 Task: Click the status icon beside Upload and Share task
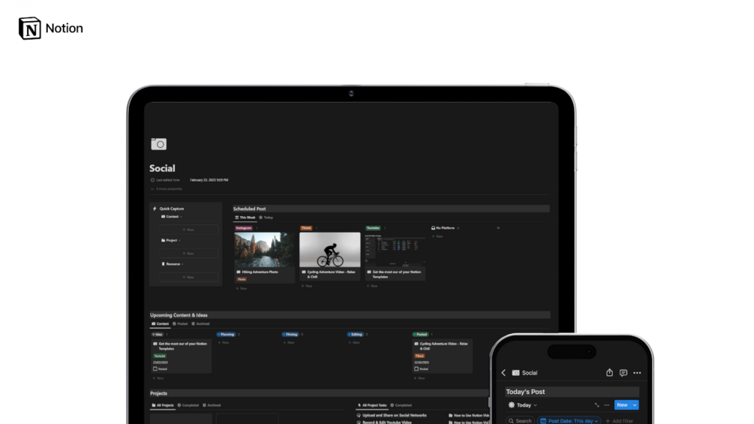[359, 415]
